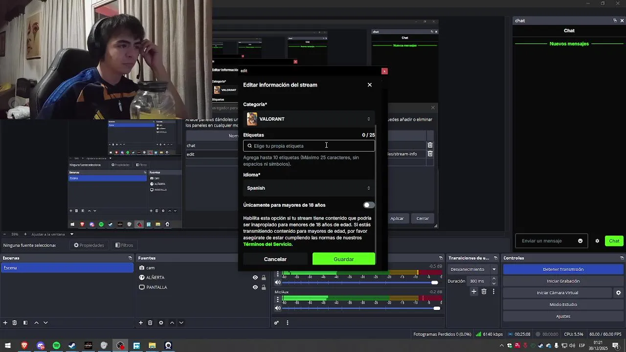Screen dimensions: 626x352
Task: Delete selected source in Fuentes panel
Action: 150,323
